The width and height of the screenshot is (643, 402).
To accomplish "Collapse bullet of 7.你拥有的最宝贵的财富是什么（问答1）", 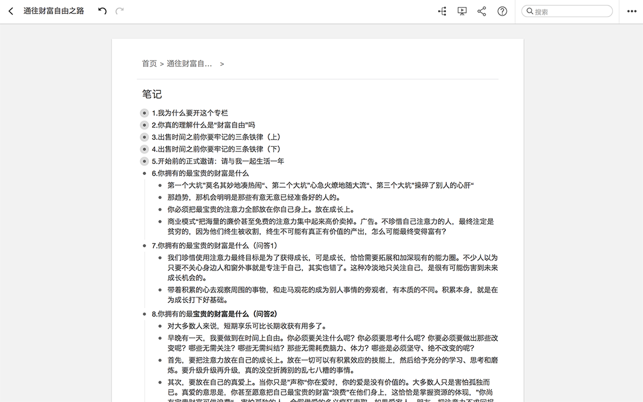I will (x=144, y=245).
